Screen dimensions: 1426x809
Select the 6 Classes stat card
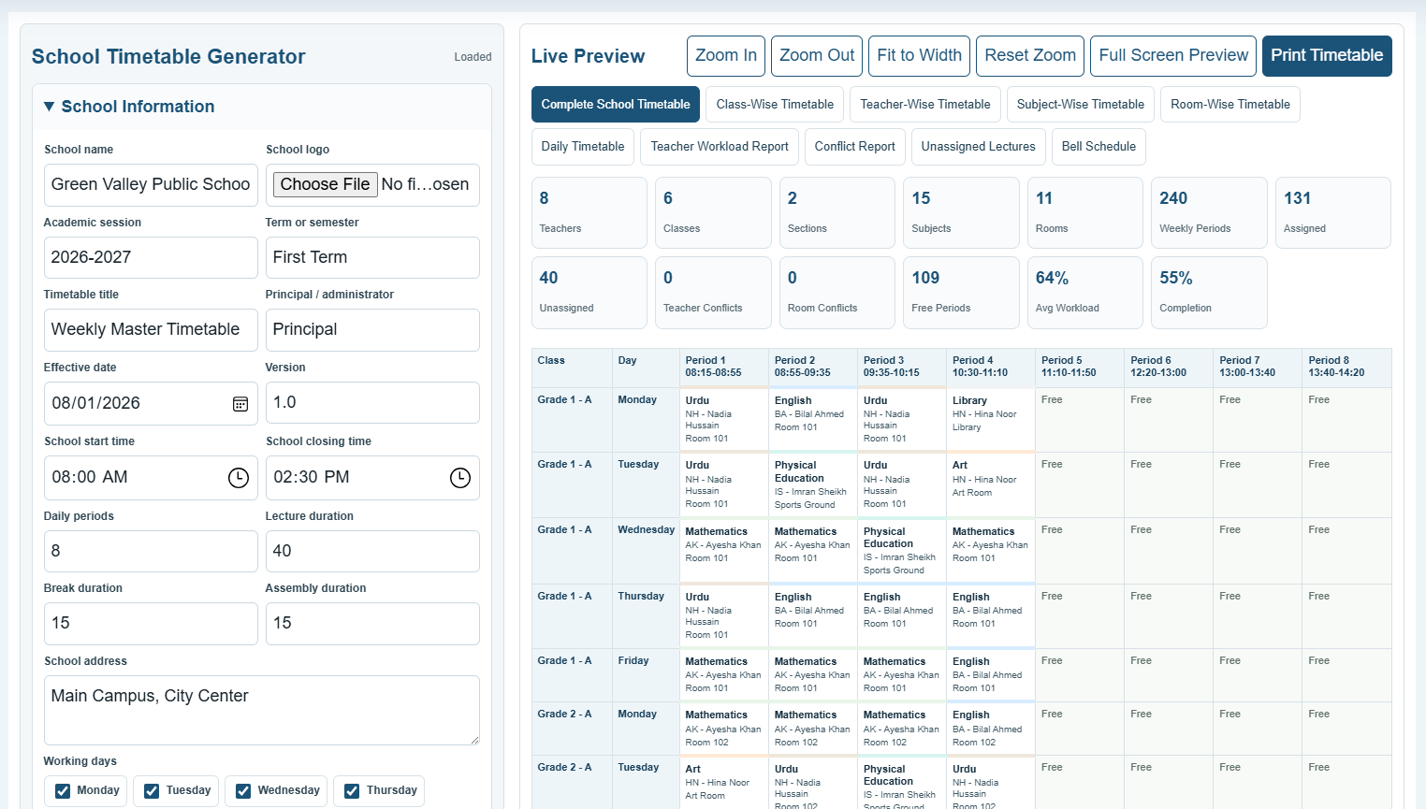713,213
